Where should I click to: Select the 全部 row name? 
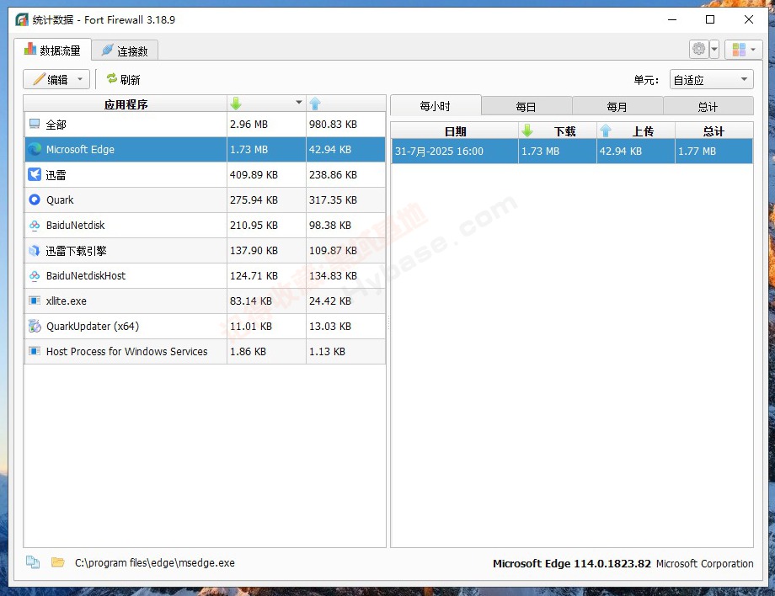[56, 125]
